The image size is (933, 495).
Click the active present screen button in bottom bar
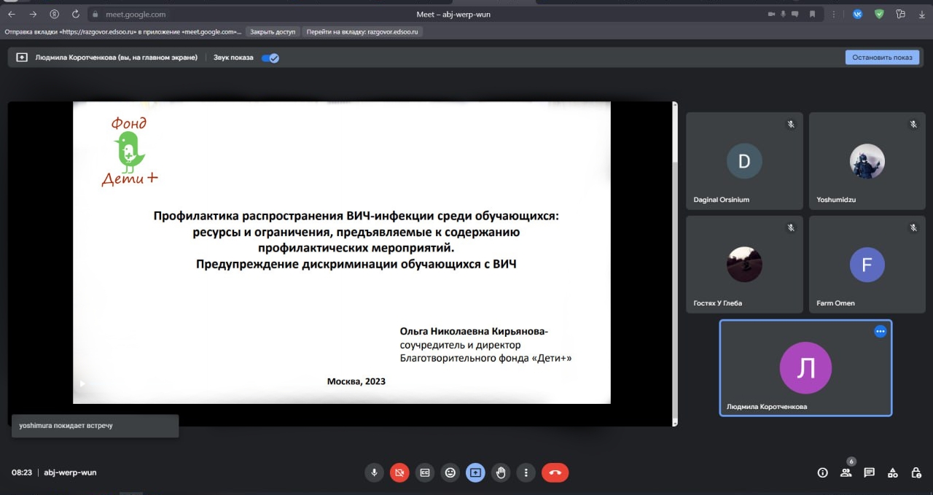(475, 472)
